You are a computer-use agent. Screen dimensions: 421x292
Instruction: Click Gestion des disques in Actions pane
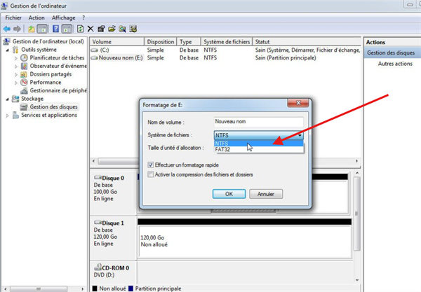pyautogui.click(x=391, y=53)
